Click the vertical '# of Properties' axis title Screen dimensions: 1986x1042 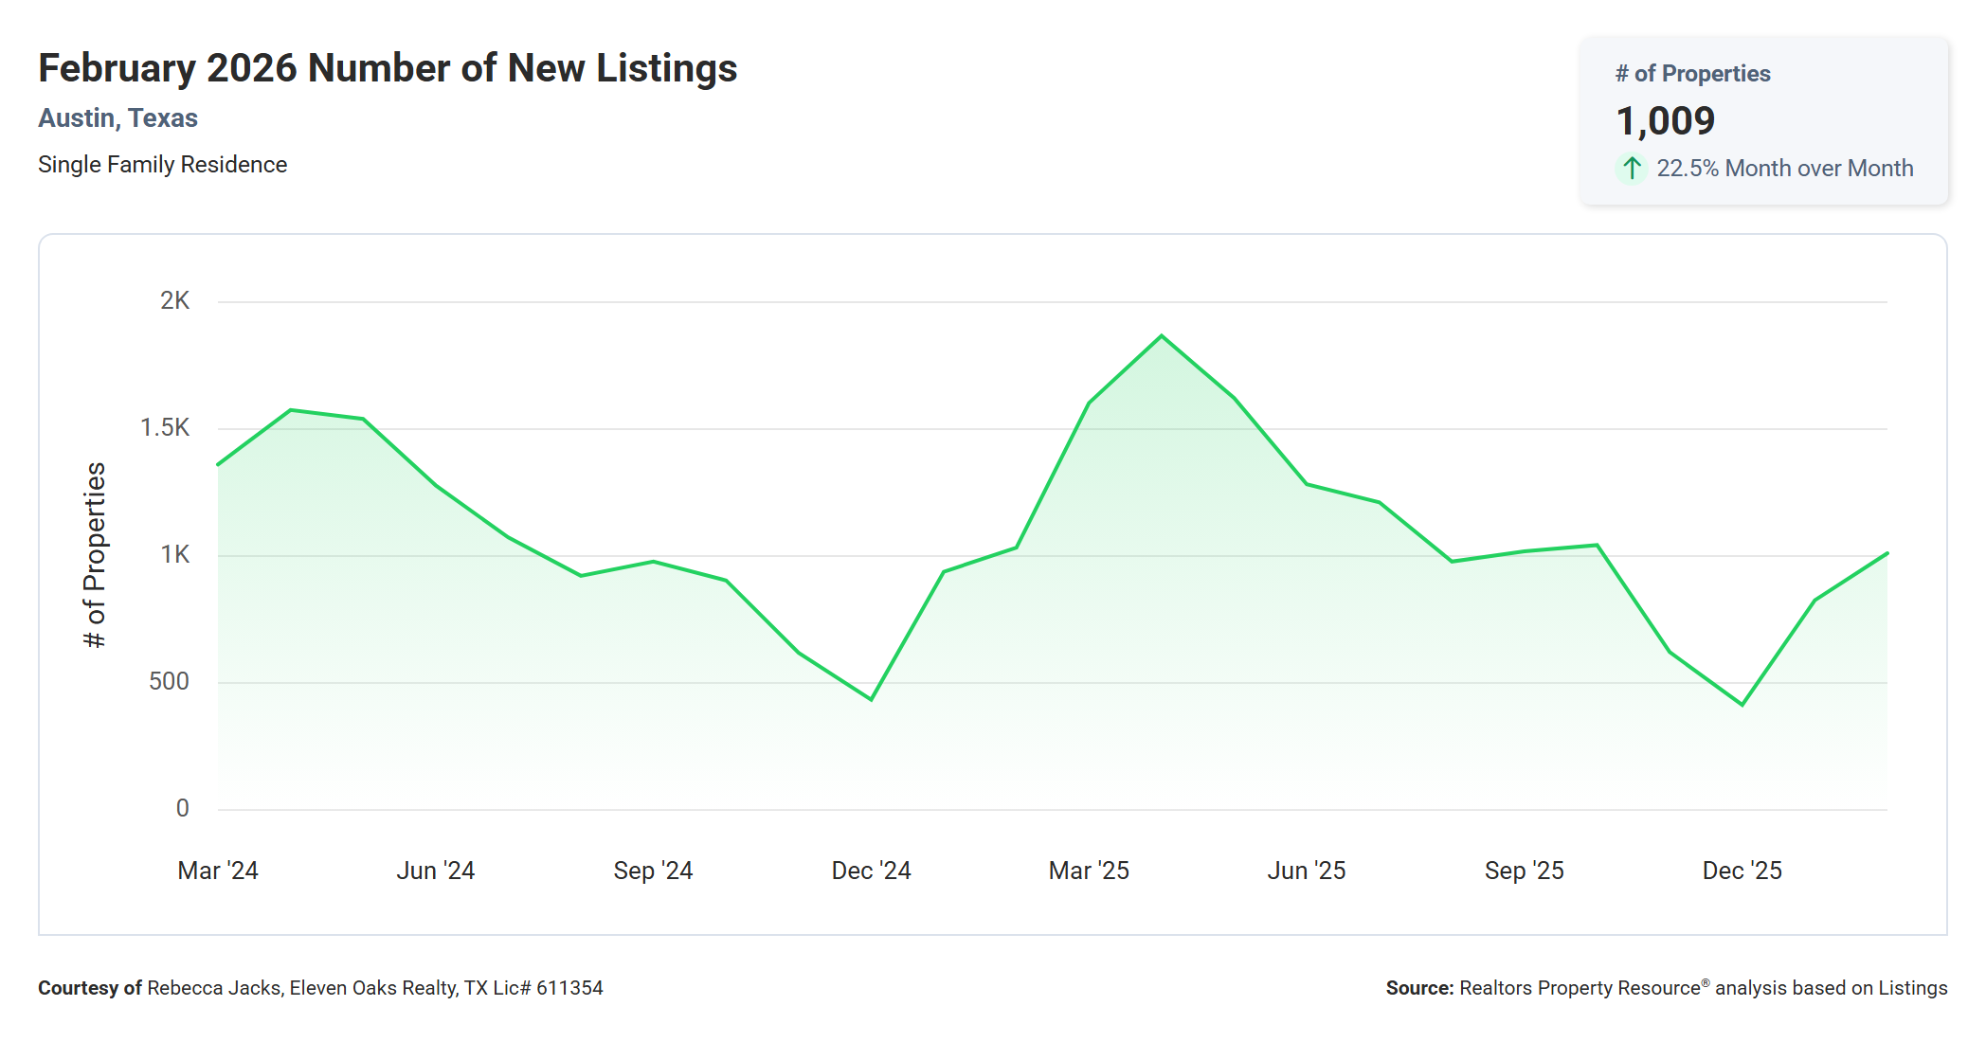coord(95,555)
